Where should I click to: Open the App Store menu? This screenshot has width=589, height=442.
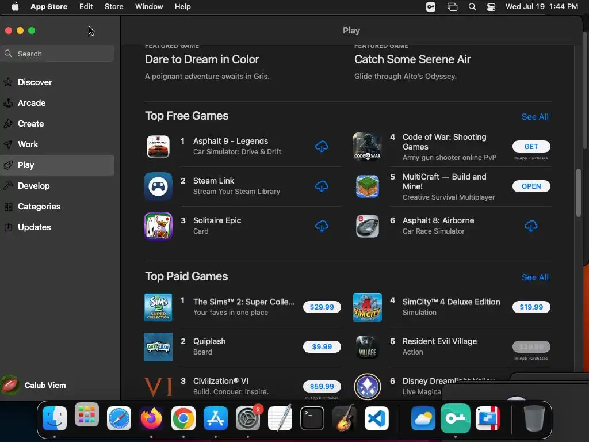(49, 7)
